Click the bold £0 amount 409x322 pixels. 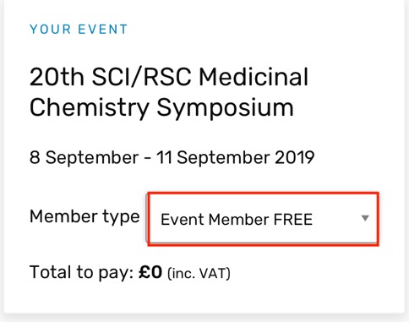[x=150, y=272]
